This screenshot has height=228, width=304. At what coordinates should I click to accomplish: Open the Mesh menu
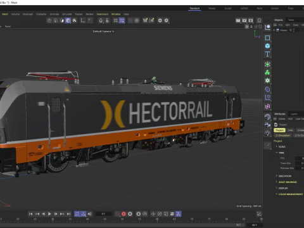(5, 14)
